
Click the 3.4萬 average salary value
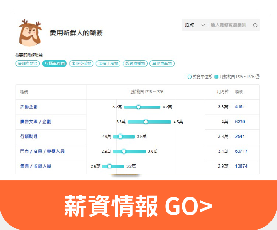click(223, 151)
